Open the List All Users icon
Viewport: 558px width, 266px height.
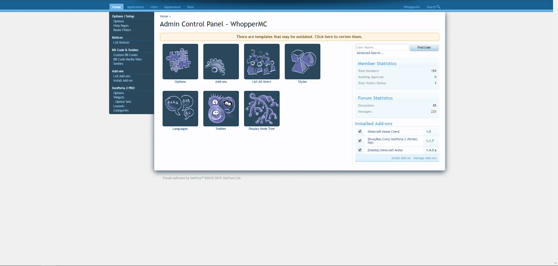coord(262,62)
